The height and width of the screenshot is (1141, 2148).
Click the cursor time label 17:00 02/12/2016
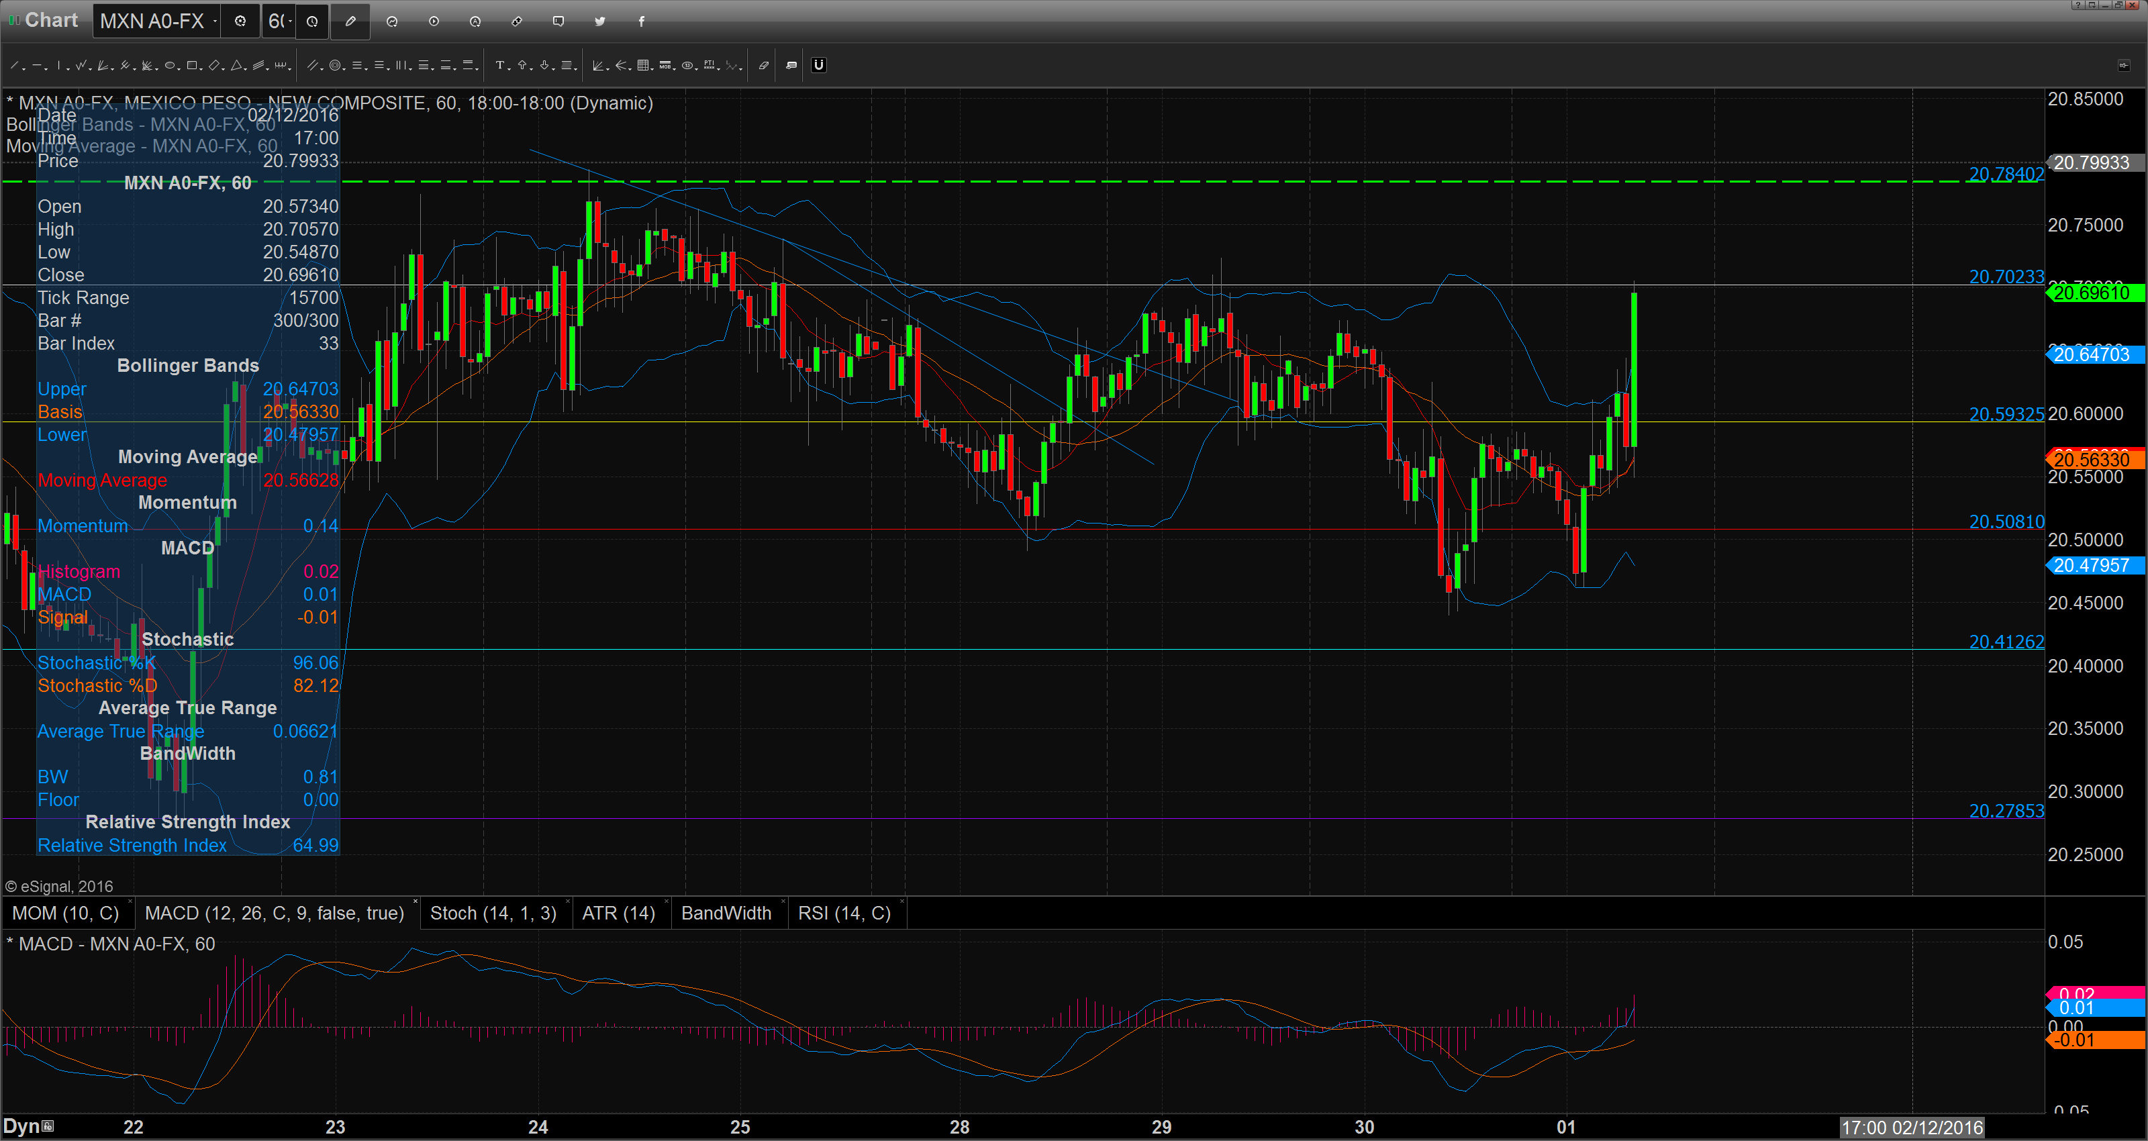[x=1911, y=1128]
